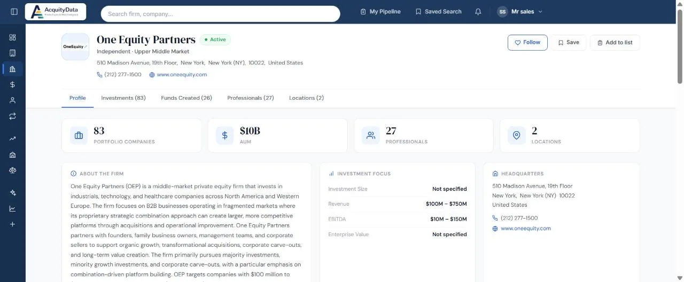
Task: Click the 27 Professionals card
Action: [423, 135]
